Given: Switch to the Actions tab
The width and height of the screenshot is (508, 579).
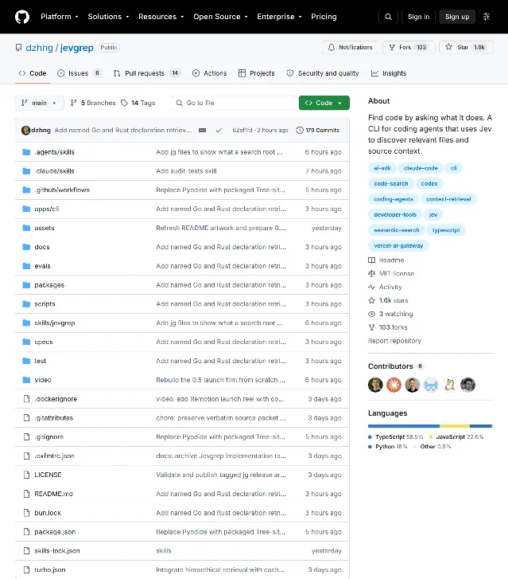Looking at the screenshot, I should pos(209,73).
